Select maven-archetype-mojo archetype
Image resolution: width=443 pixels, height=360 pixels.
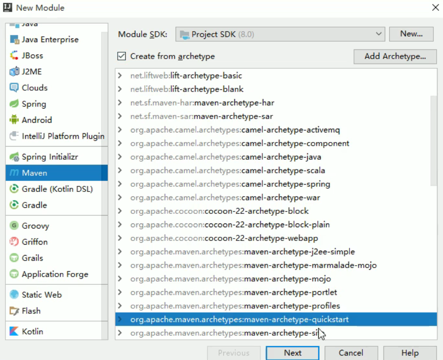(276, 278)
